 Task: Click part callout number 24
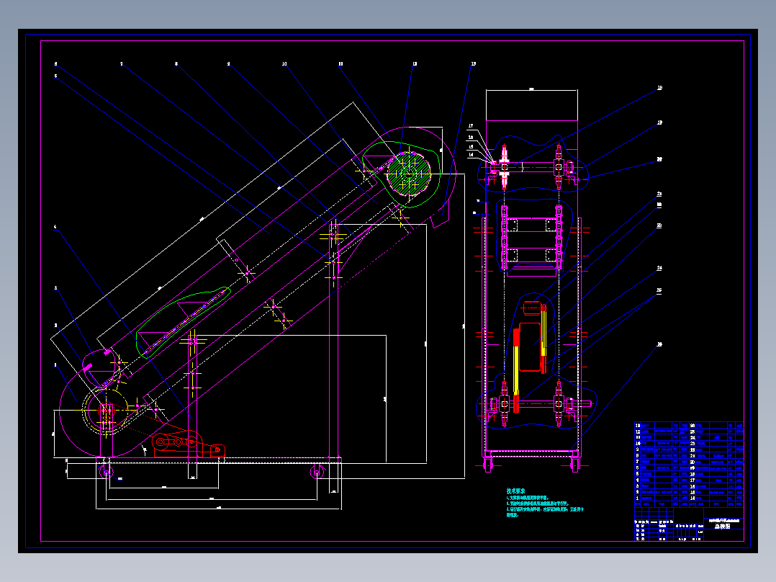click(x=659, y=268)
